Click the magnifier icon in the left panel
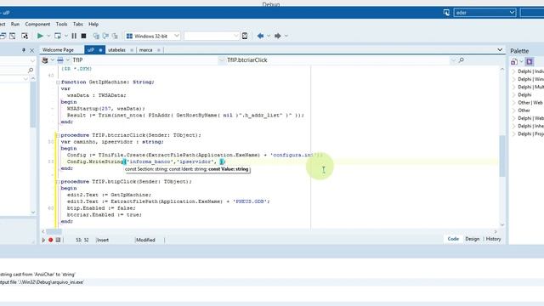Screen dimensions: 544x306 [x=31, y=70]
